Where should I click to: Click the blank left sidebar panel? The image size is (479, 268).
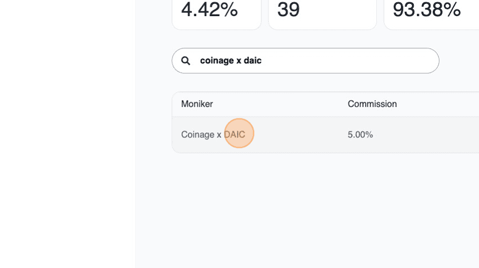tap(67, 133)
